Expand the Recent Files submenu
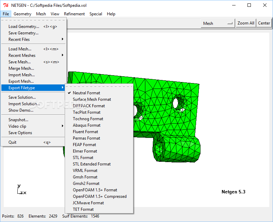This screenshot has height=222, width=273. [33, 39]
